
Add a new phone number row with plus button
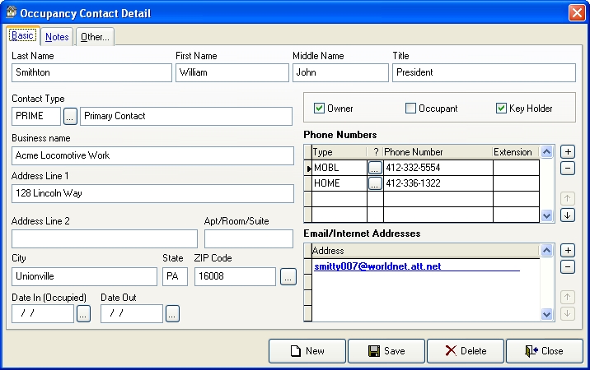coord(567,152)
